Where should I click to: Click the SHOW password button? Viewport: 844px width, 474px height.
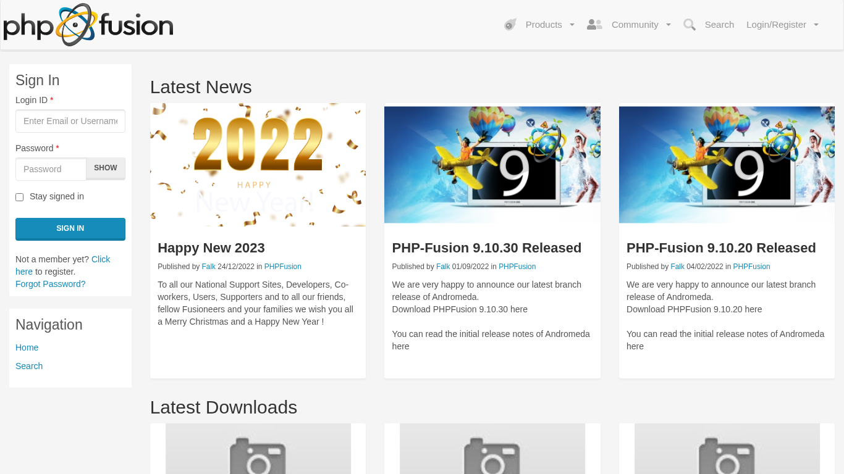pos(106,168)
